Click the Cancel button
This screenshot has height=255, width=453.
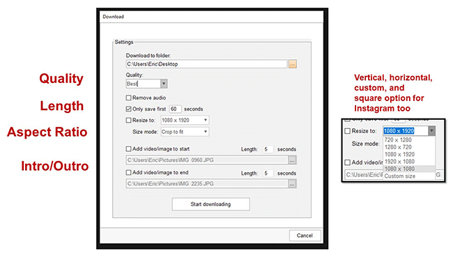click(305, 235)
